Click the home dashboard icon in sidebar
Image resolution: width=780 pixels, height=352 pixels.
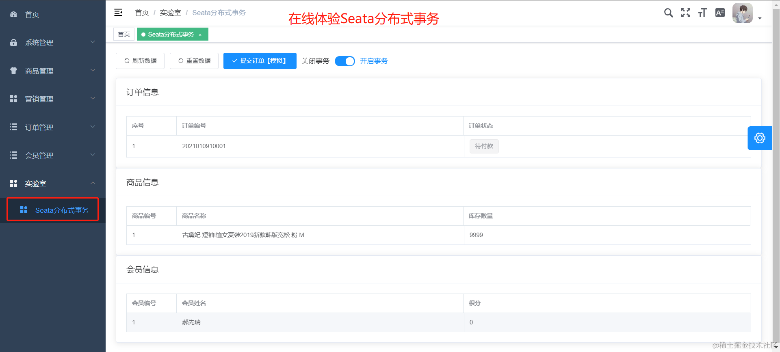pos(14,14)
